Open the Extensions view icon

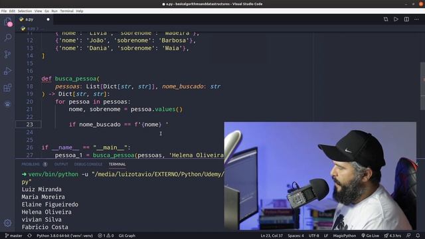coord(7,88)
